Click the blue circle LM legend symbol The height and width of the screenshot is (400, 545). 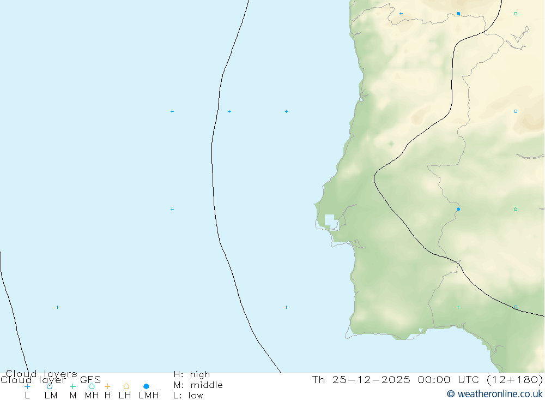(x=50, y=386)
